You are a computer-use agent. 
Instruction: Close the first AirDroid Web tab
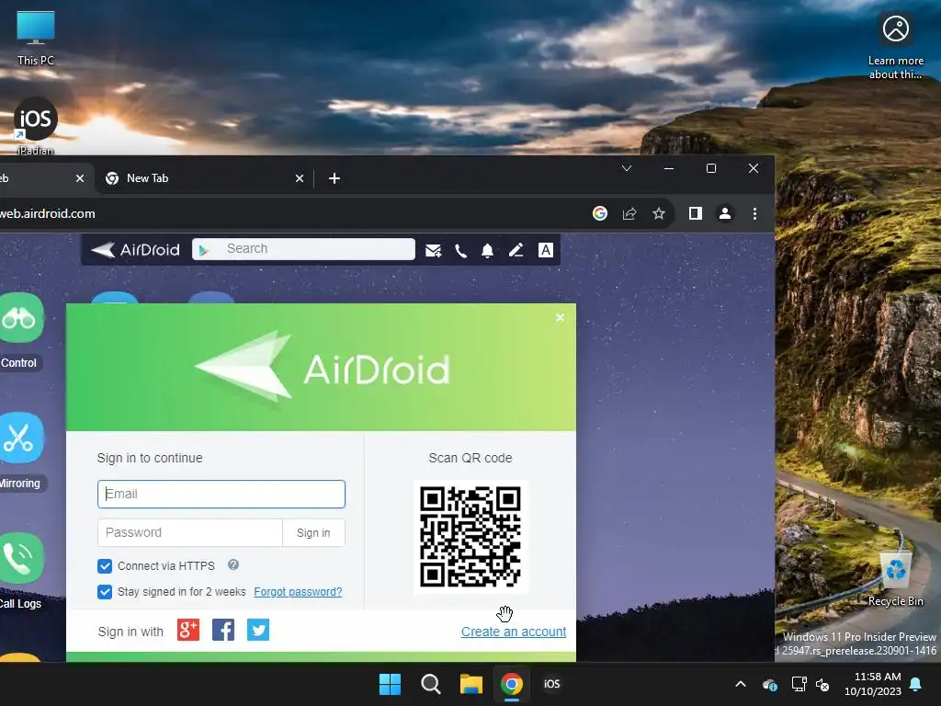click(80, 178)
